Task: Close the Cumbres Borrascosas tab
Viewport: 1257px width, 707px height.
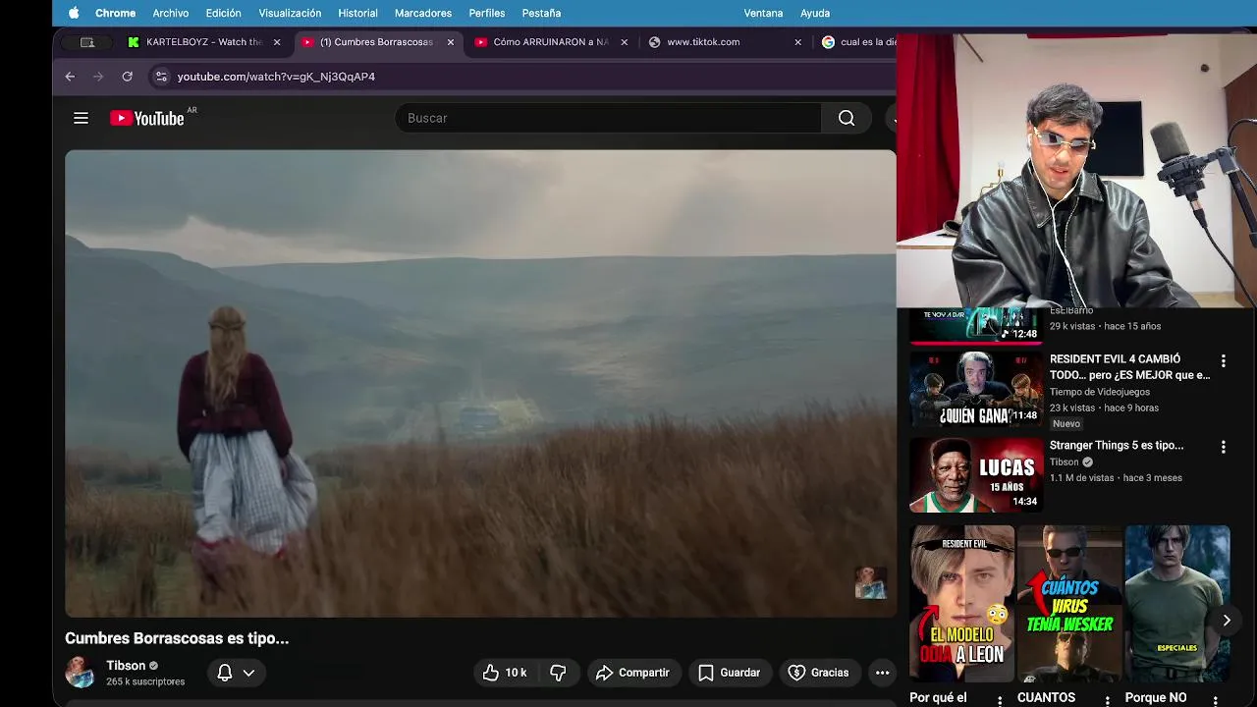Action: pos(451,42)
